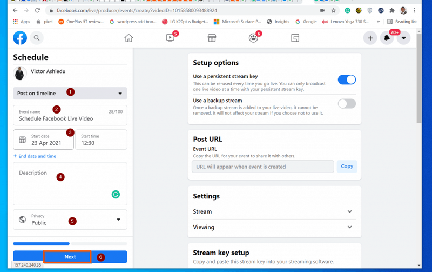Enable Use a backup stream switch
The image size is (432, 272).
pyautogui.click(x=347, y=104)
